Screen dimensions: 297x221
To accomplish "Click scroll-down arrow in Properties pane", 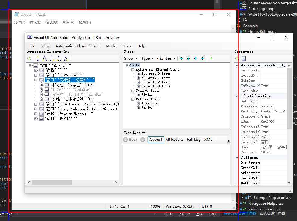I will tap(289, 183).
